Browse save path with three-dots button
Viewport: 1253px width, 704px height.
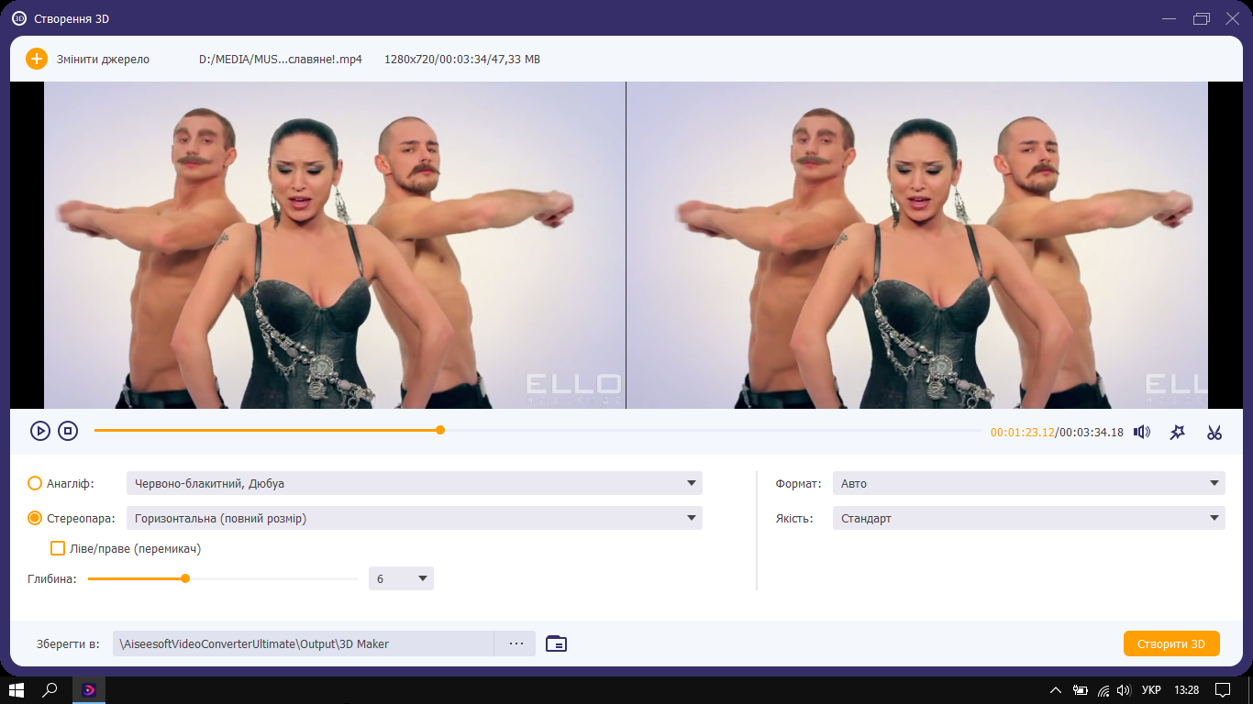tap(516, 643)
